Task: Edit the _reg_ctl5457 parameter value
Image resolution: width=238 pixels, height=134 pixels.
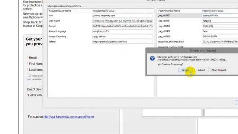Action: tap(220, 21)
